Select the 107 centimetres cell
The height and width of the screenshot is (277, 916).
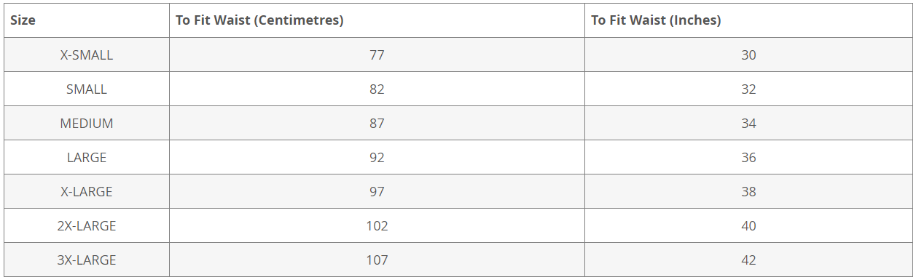(x=377, y=260)
